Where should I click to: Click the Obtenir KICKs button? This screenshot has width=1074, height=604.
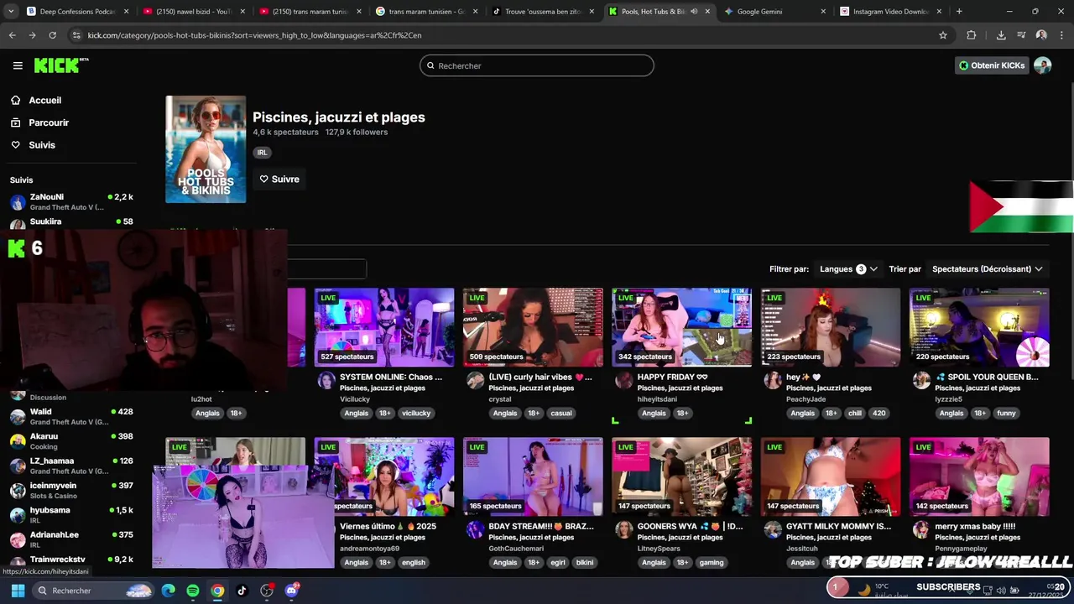pyautogui.click(x=992, y=65)
